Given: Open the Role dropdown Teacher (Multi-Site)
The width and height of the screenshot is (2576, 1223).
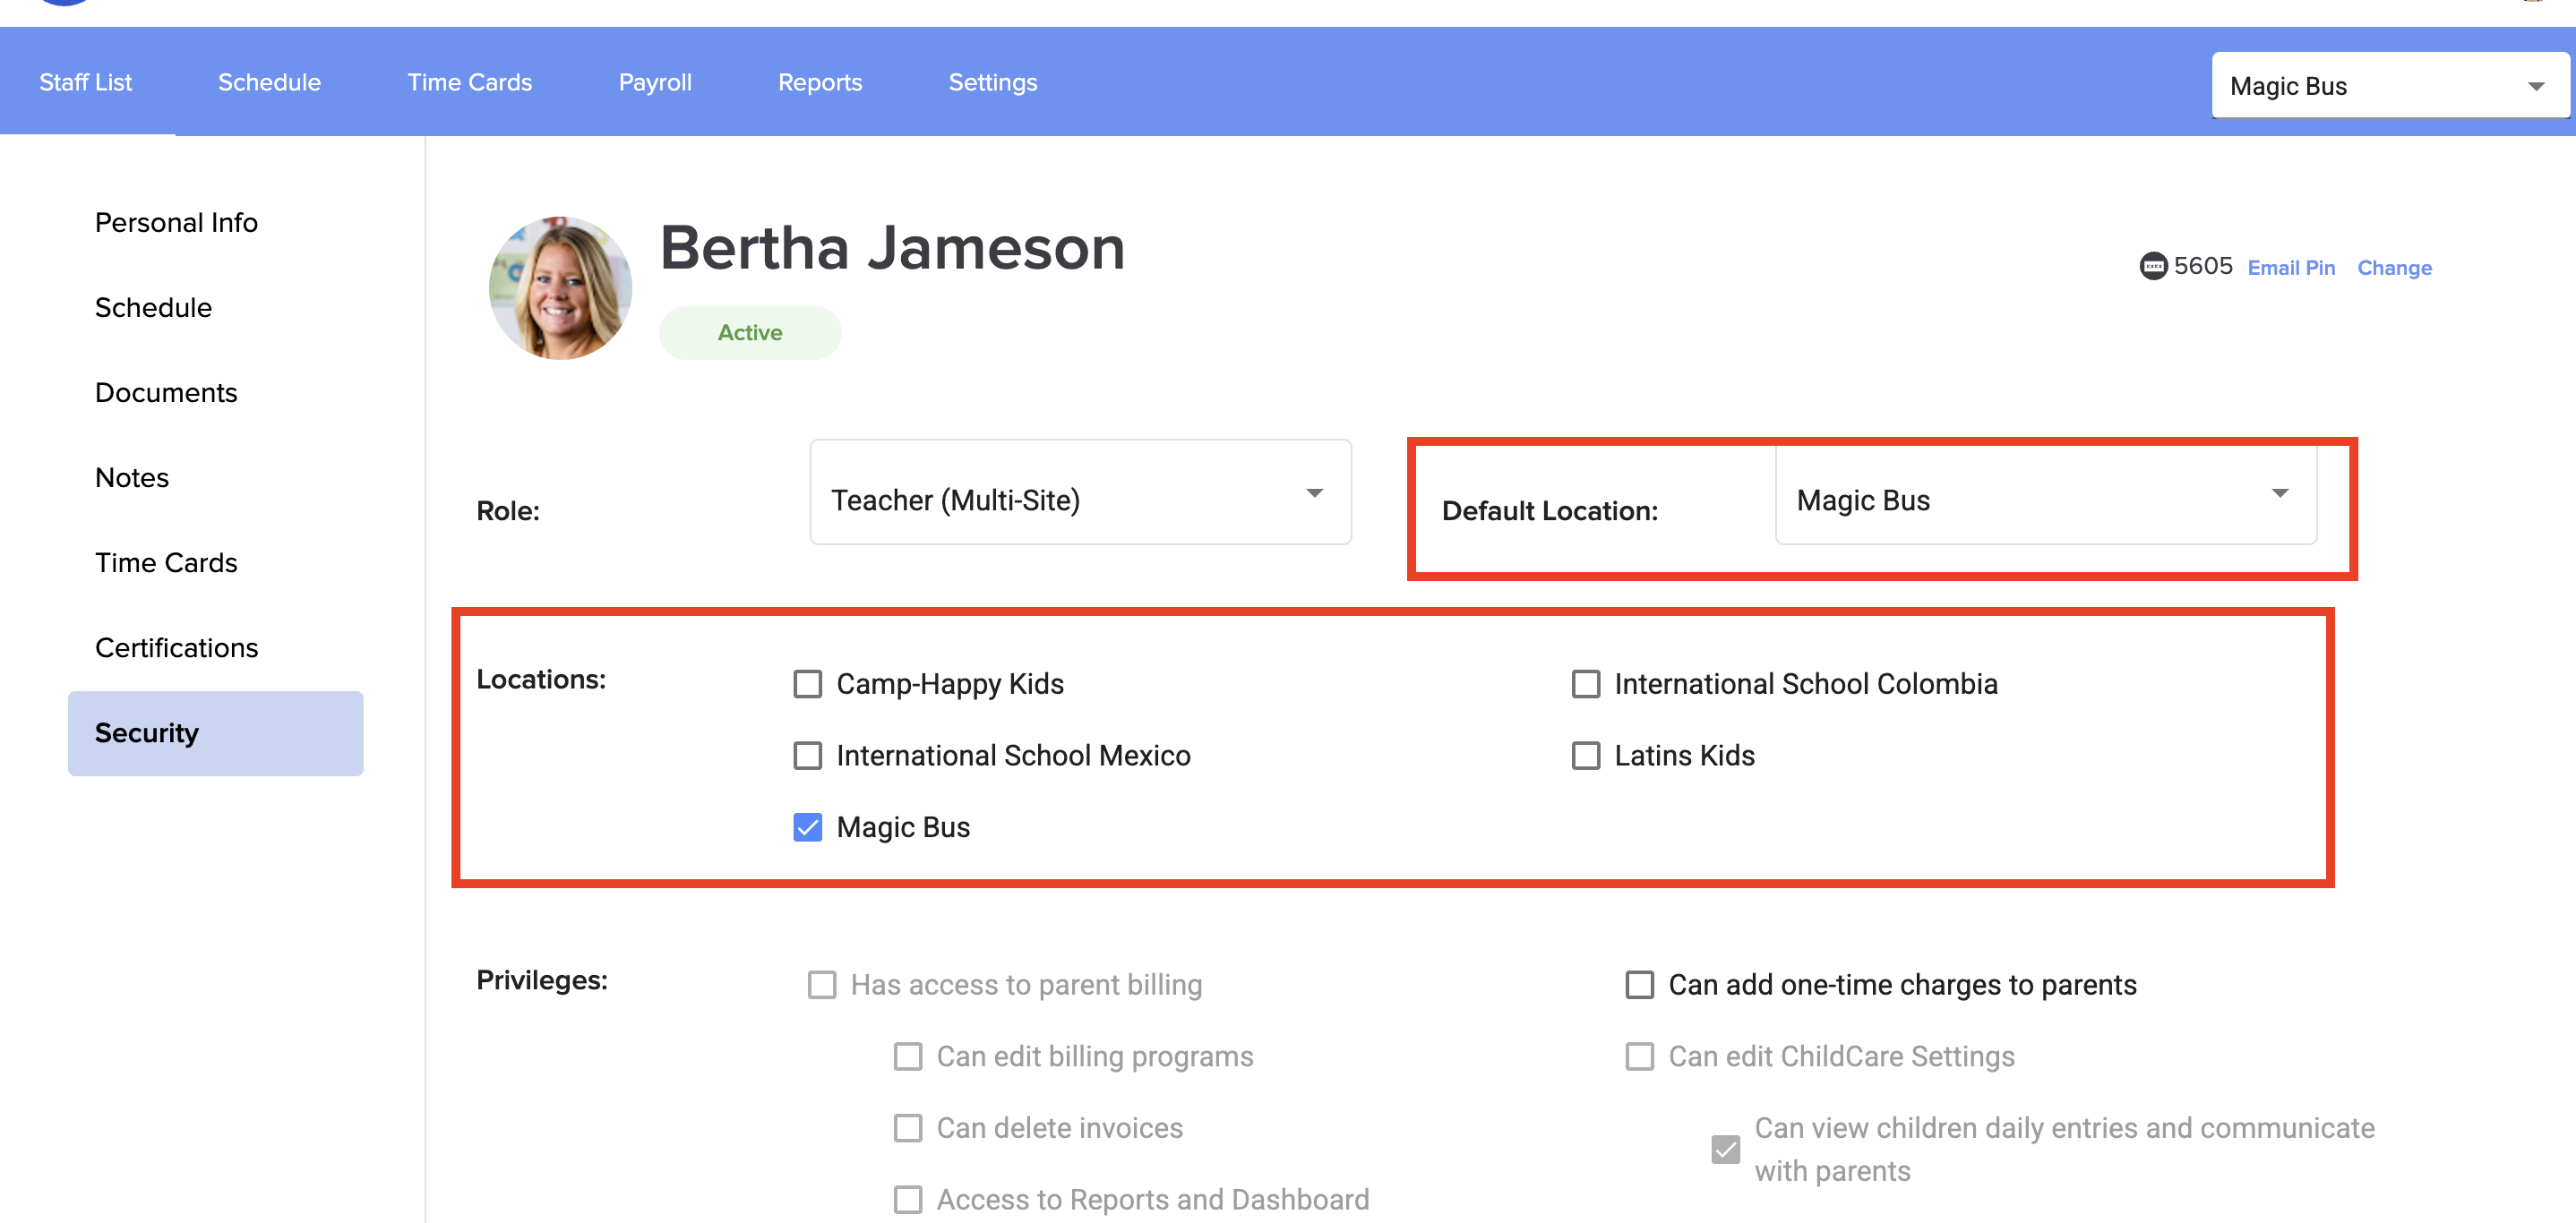Looking at the screenshot, I should click(x=1080, y=492).
